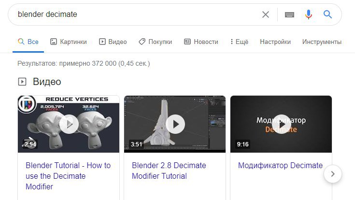Submit search using the magnifier icon
Viewport: 355px width, 200px height.
pos(327,14)
